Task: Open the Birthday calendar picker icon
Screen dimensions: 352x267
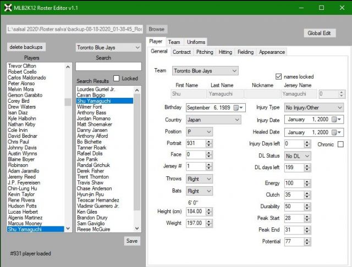Action: [x=238, y=108]
